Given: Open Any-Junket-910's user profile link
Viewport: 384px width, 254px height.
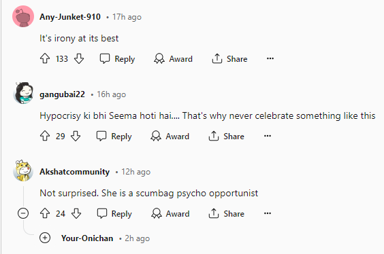Looking at the screenshot, I should (70, 17).
